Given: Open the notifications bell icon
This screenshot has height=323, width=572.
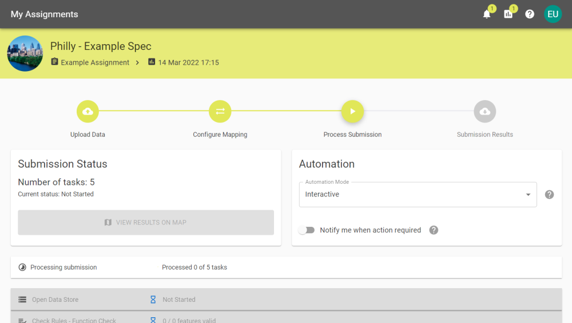Looking at the screenshot, I should pyautogui.click(x=487, y=14).
